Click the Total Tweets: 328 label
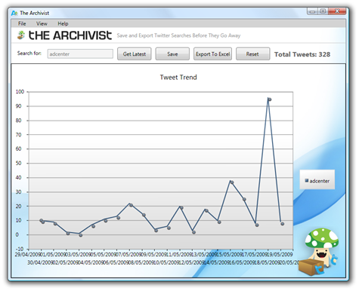 [302, 54]
